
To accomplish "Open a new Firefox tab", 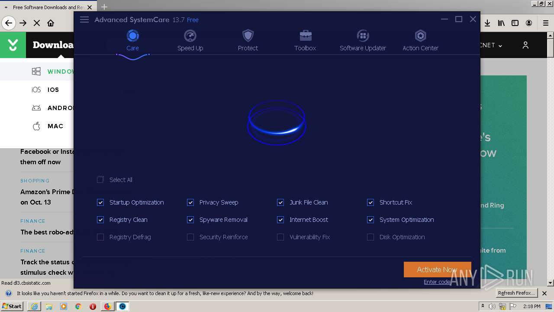I will point(104,7).
